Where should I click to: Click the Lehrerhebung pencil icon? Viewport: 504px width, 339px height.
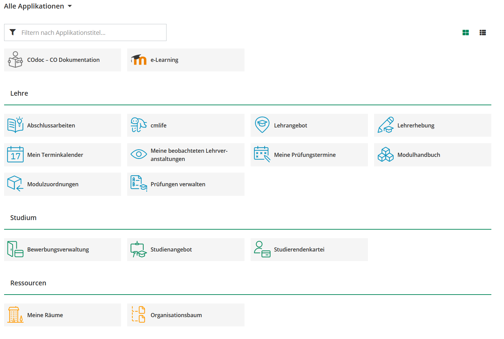click(385, 125)
